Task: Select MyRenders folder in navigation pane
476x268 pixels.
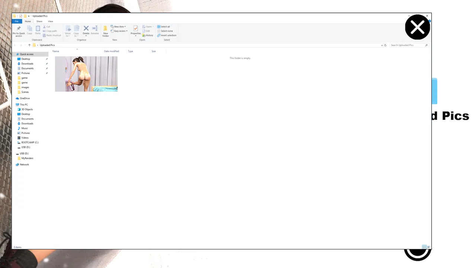Action: click(27, 158)
